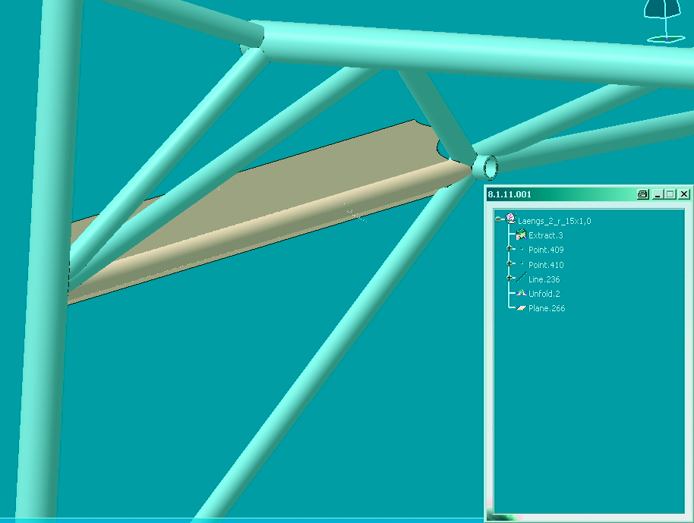The image size is (694, 523).
Task: Click the Unfold.2 feature icon
Action: pos(521,293)
